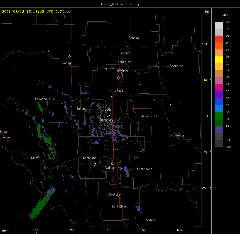Choose the bright green swatch below 30 dBZ
Screen dimensions: 240x234
(x=219, y=116)
